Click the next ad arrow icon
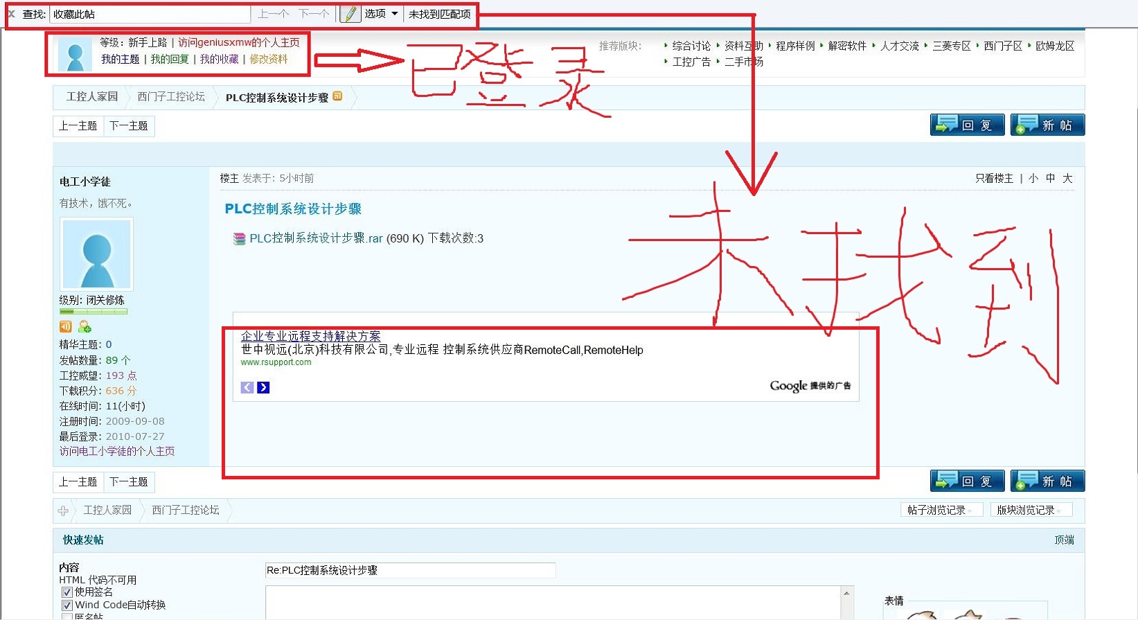1138x620 pixels. pos(263,387)
